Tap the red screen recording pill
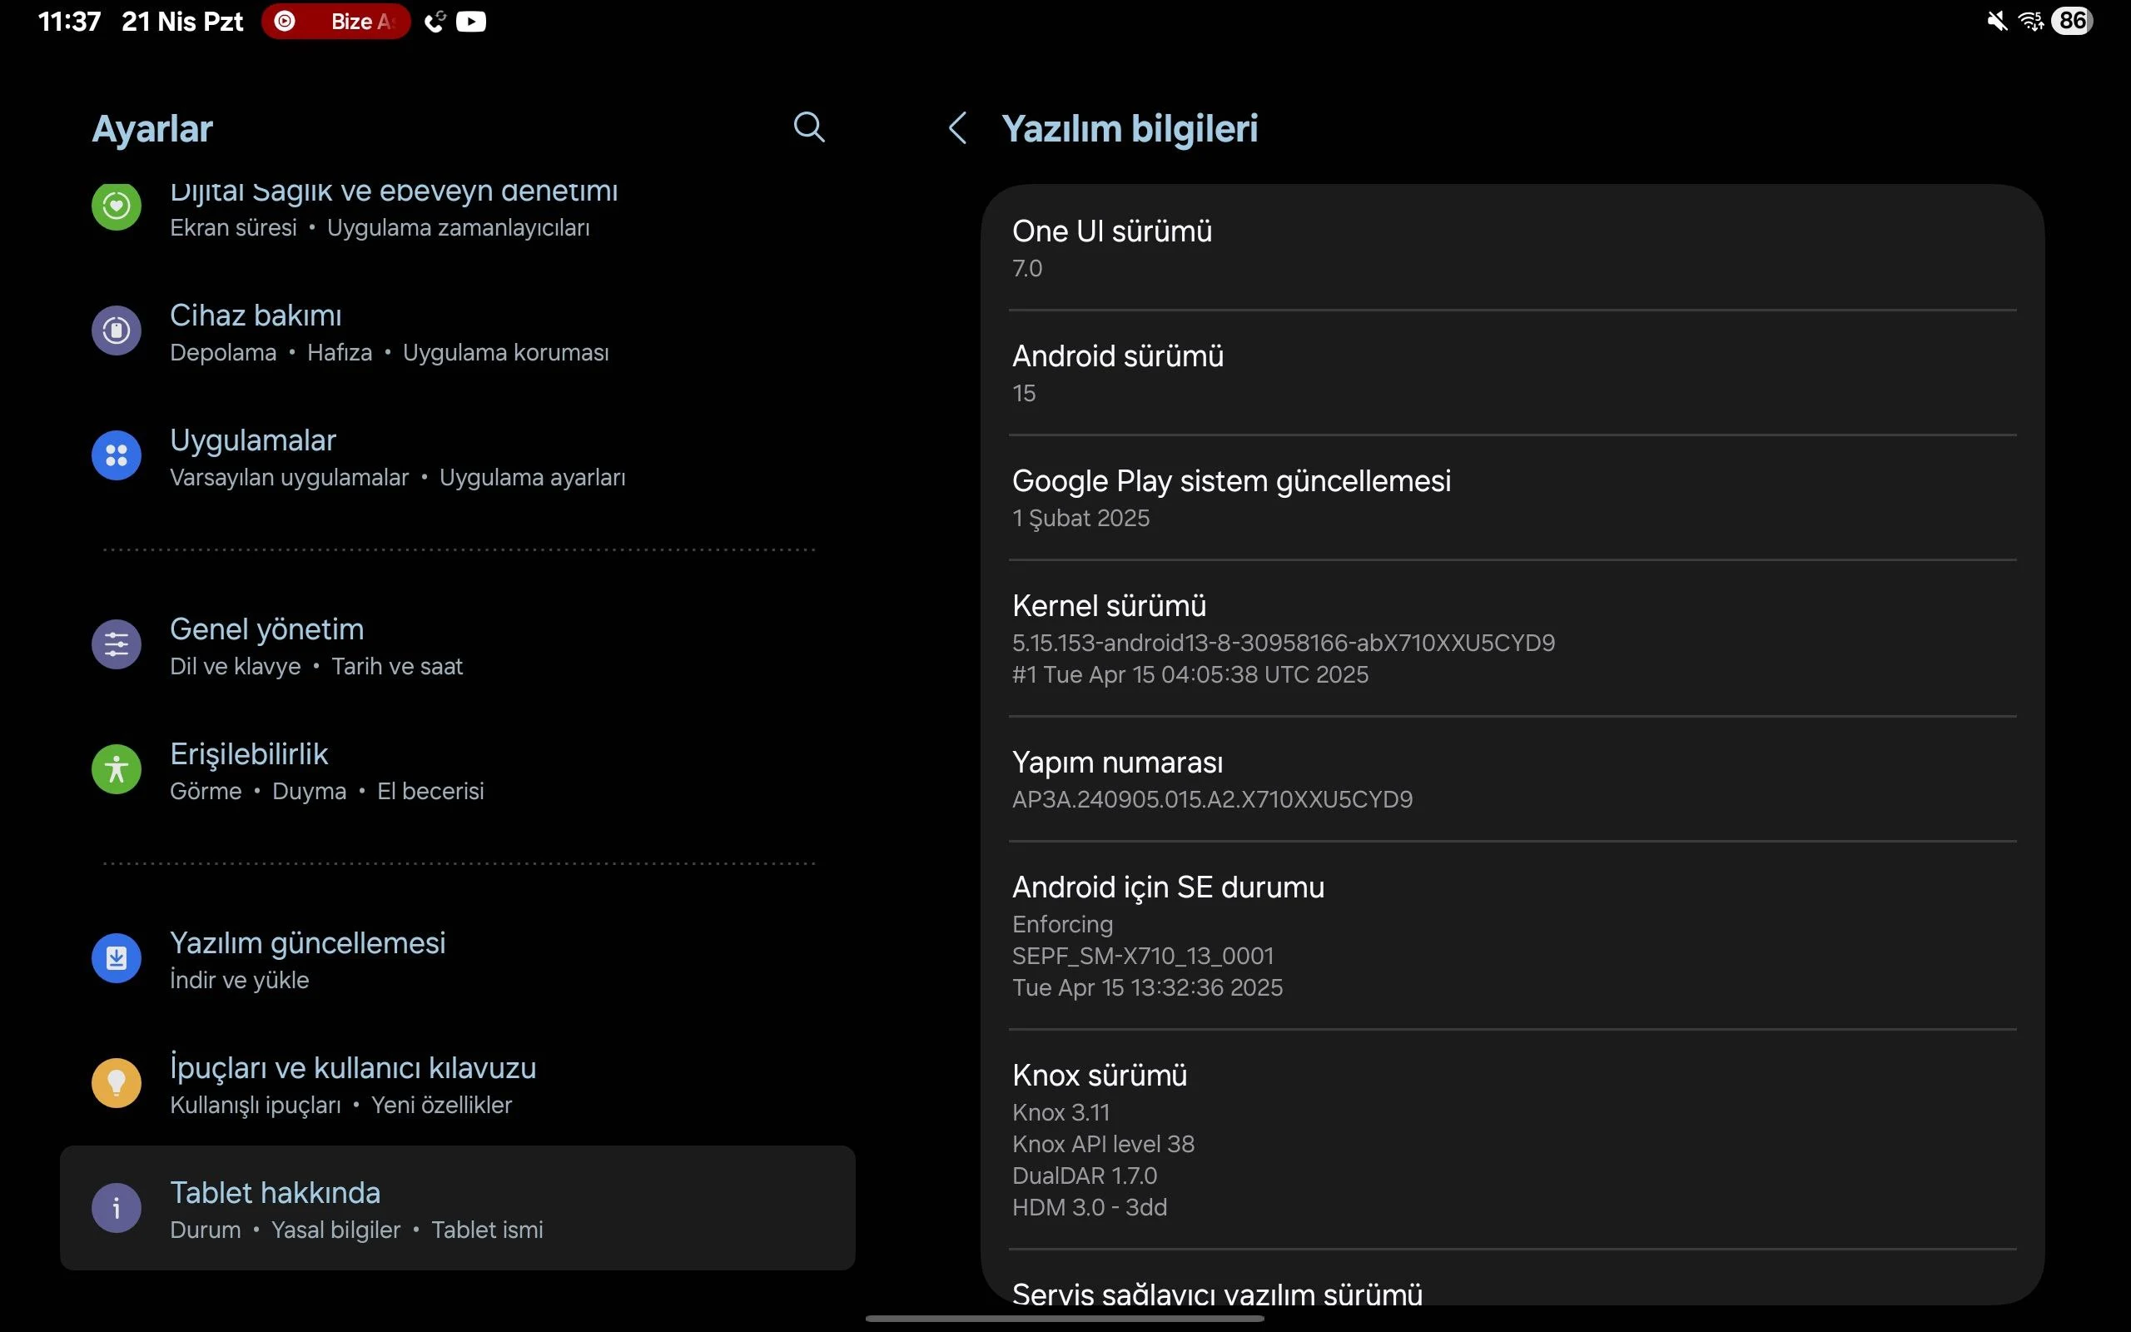This screenshot has height=1332, width=2131. point(335,21)
